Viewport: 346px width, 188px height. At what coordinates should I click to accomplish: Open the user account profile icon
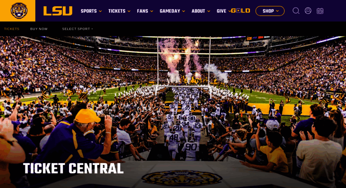[x=308, y=11]
